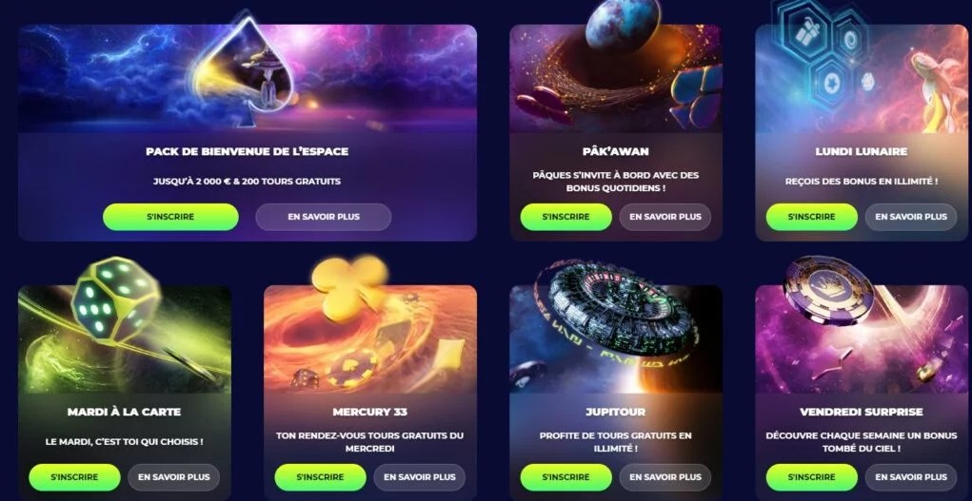Open En savoir plus for Vendredi Surprise
Screen dimensions: 972x501
[911, 477]
